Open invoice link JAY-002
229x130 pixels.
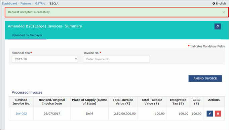point(21,113)
